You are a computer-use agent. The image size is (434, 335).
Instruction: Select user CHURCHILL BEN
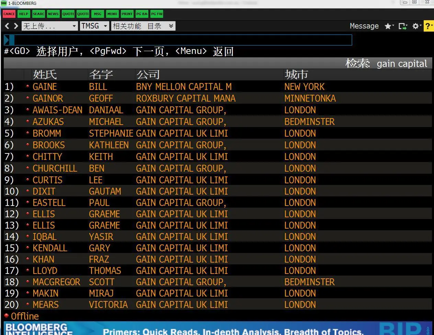pyautogui.click(x=218, y=168)
